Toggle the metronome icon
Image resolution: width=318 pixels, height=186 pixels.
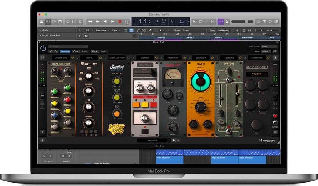pyautogui.click(x=227, y=22)
